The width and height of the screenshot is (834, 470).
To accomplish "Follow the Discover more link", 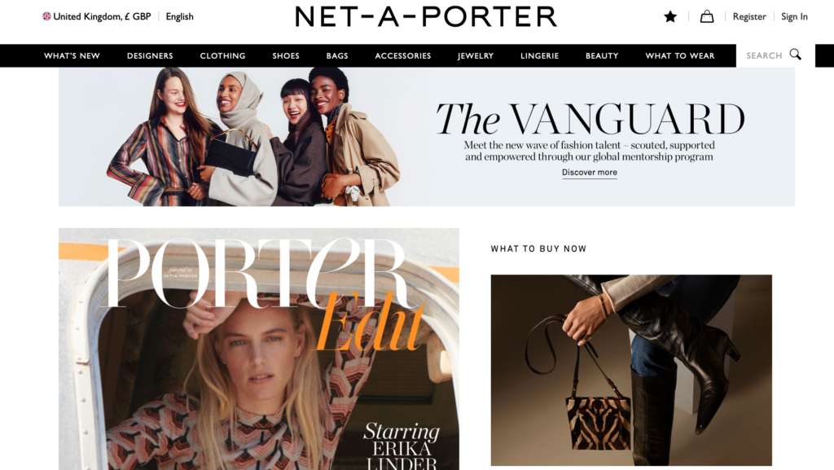I will (x=590, y=172).
